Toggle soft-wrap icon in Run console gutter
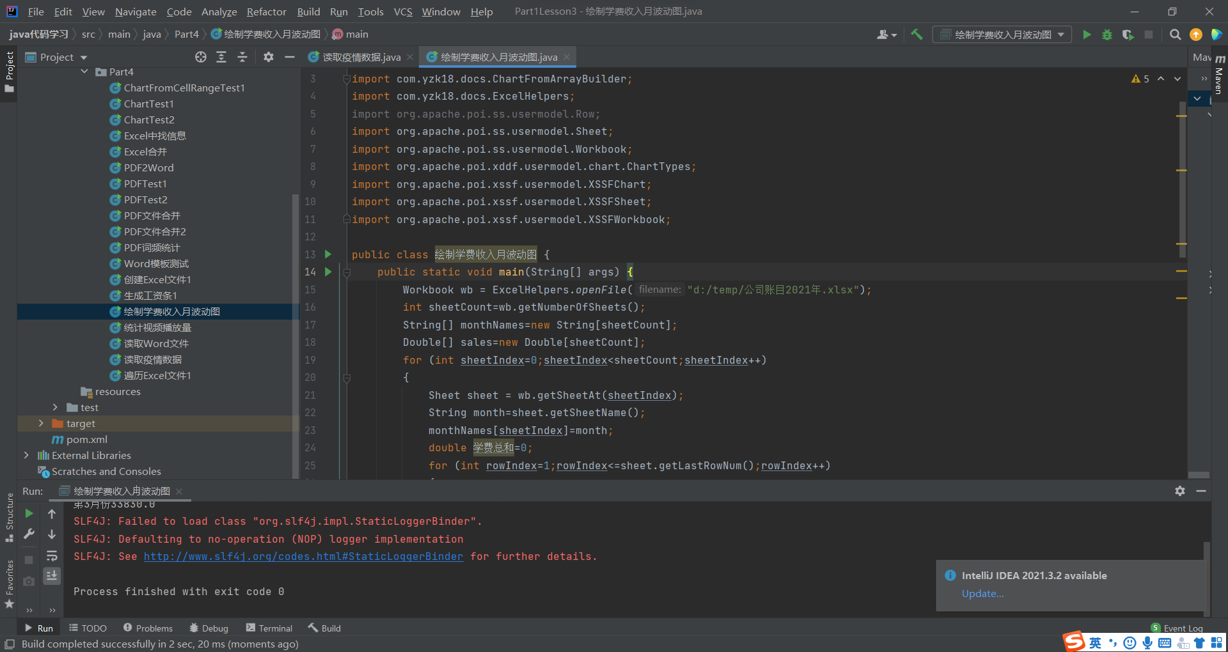The image size is (1228, 652). tap(52, 555)
